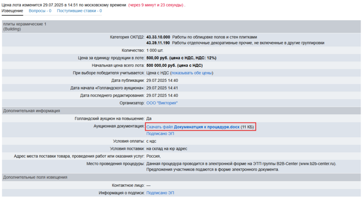This screenshot has width=362, height=198.
Task: Click OKPD2 code 43.39.11.190
Action: pos(158,43)
